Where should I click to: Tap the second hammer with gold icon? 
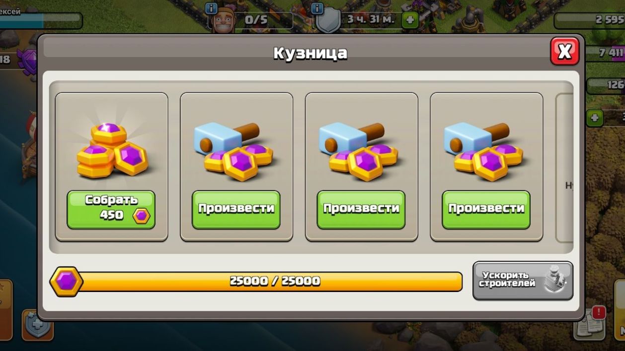[x=359, y=150]
